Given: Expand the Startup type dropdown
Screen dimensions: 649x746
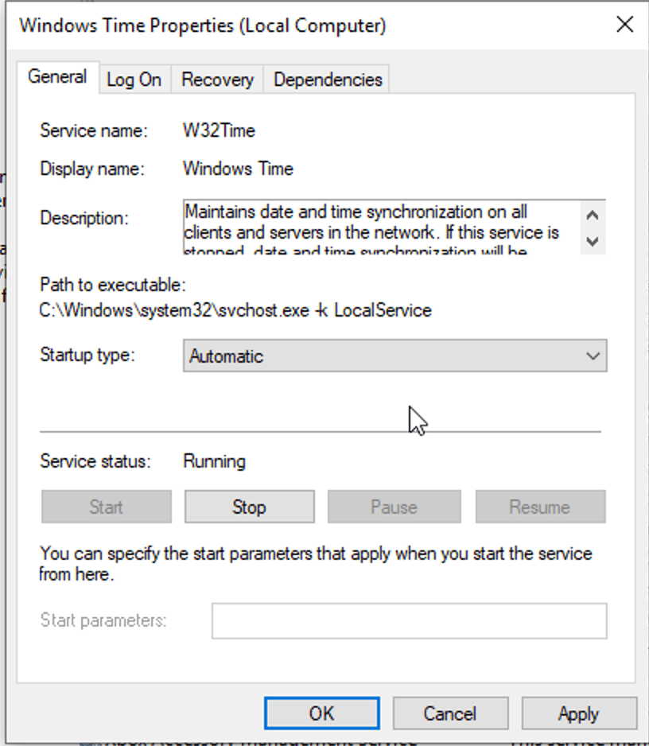Looking at the screenshot, I should click(395, 356).
